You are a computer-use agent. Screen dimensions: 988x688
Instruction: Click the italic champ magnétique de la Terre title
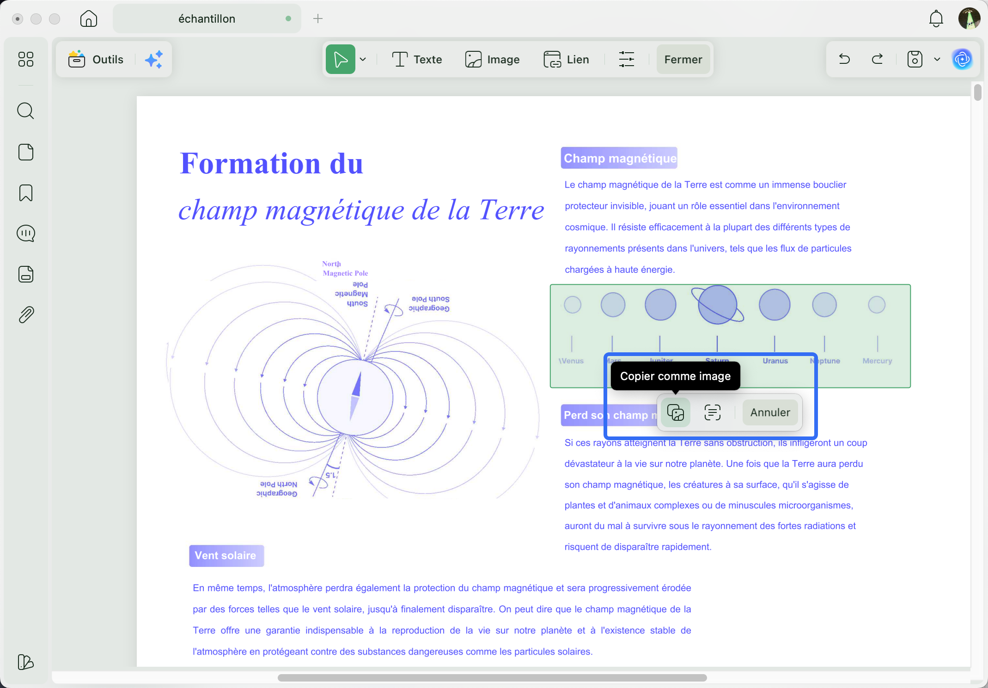pyautogui.click(x=361, y=210)
